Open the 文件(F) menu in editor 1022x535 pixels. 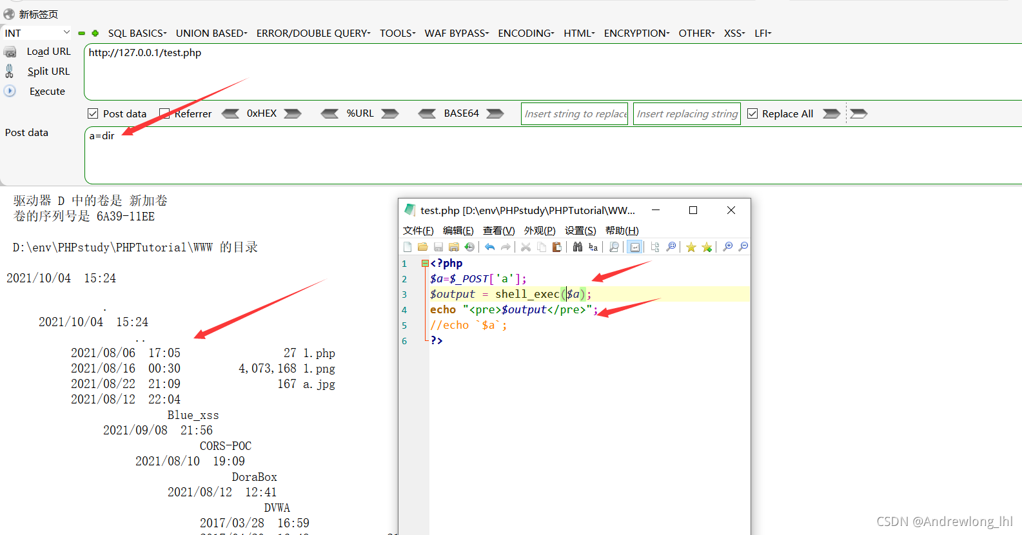tap(418, 231)
